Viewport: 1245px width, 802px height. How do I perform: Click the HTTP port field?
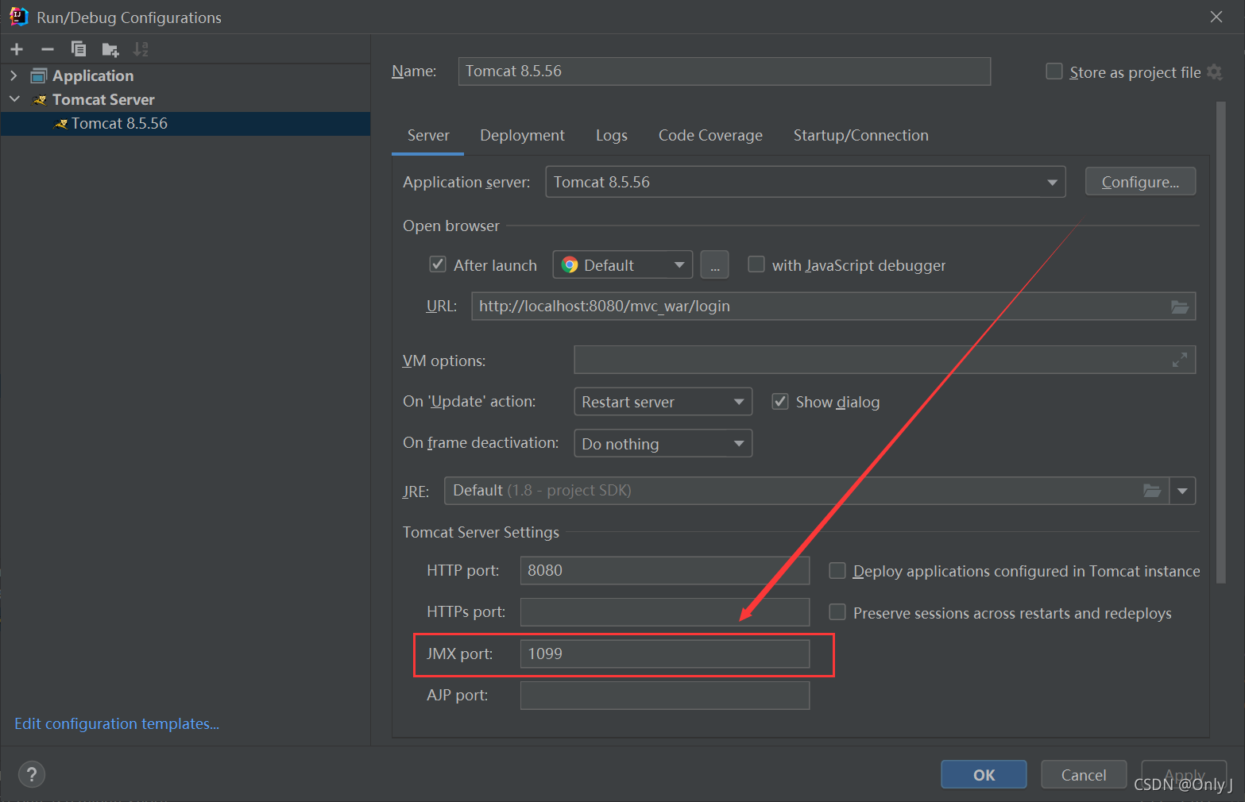(665, 570)
